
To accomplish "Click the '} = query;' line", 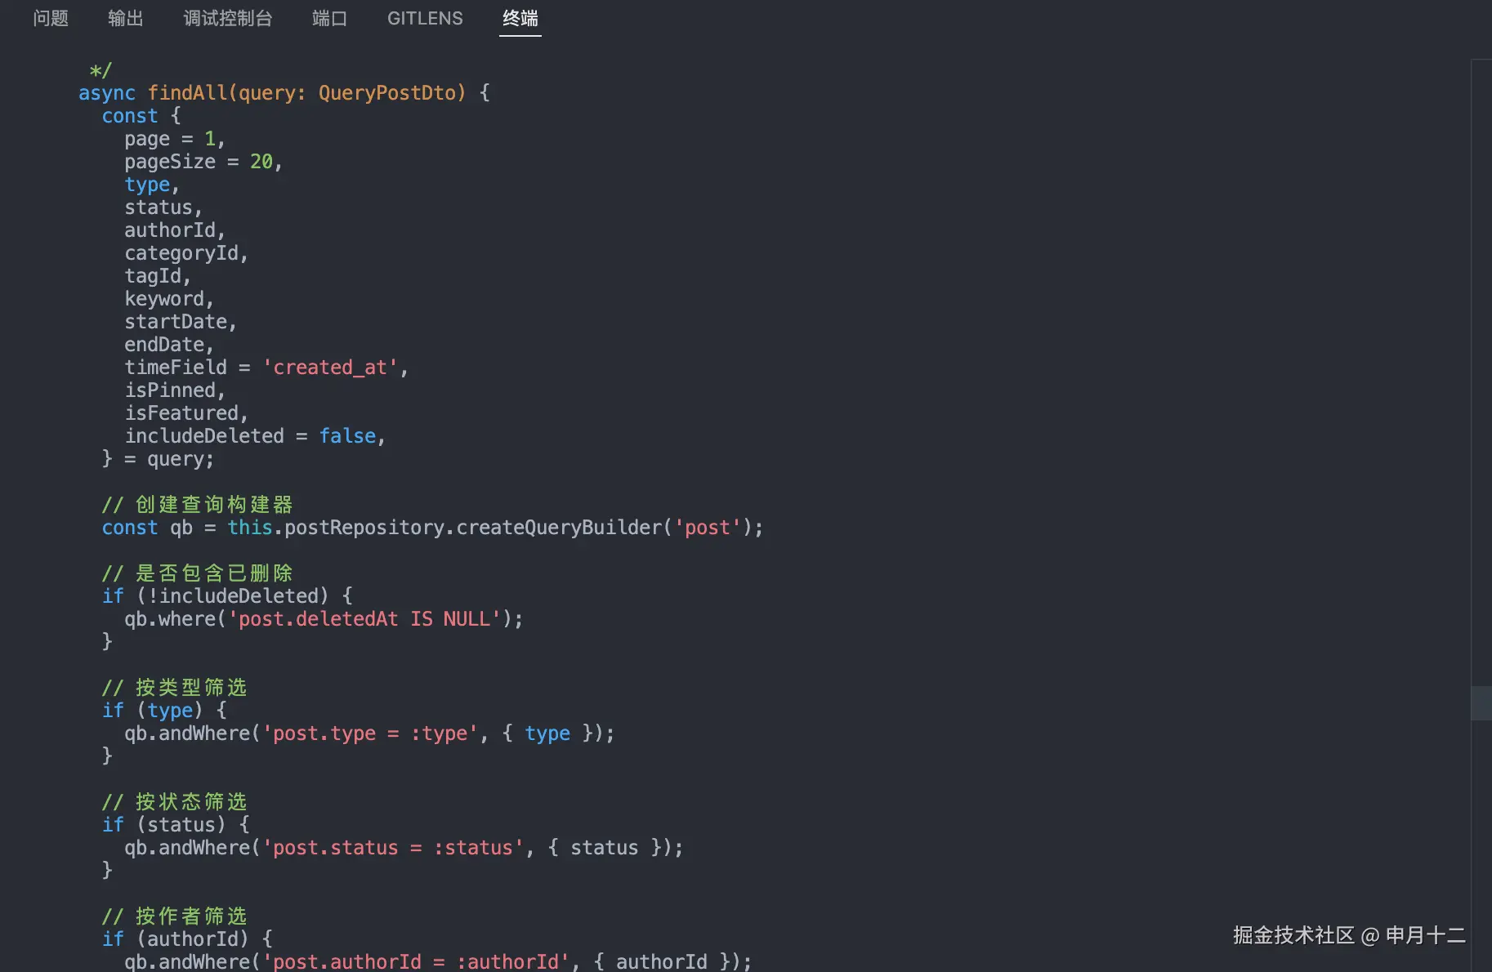I will (158, 459).
